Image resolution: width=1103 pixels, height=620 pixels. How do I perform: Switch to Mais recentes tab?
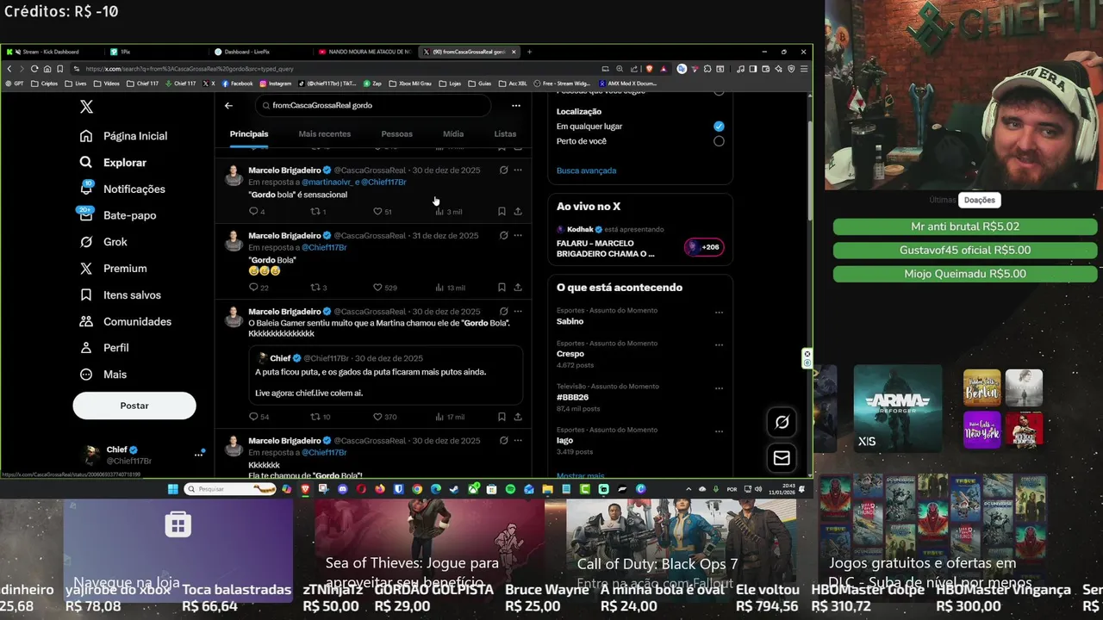324,134
